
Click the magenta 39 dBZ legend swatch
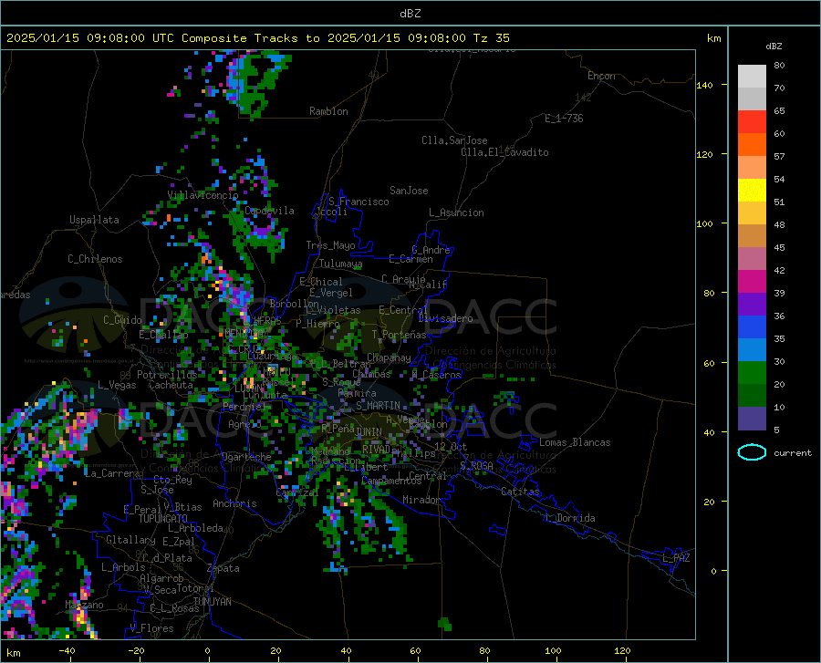point(752,282)
